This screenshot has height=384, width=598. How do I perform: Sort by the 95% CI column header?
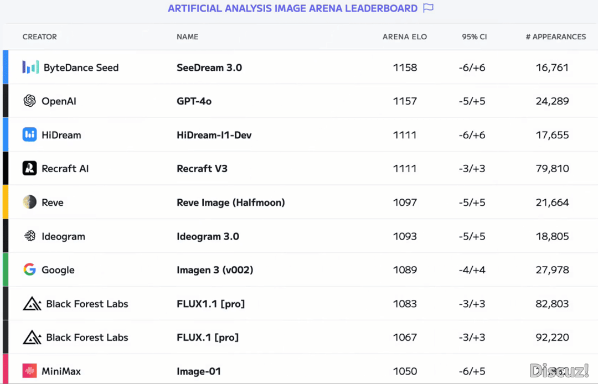pos(474,37)
